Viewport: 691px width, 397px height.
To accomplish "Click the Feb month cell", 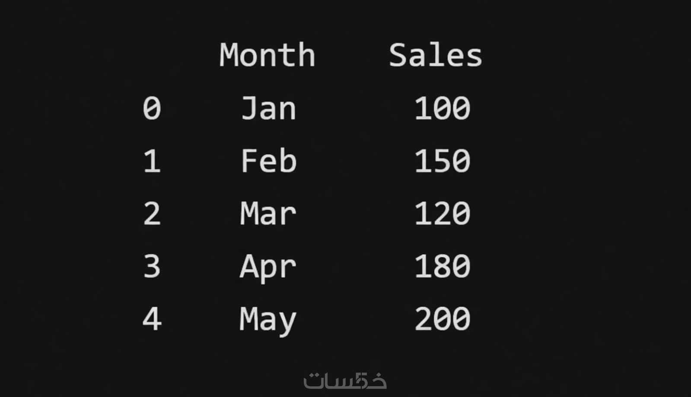I will coord(268,161).
